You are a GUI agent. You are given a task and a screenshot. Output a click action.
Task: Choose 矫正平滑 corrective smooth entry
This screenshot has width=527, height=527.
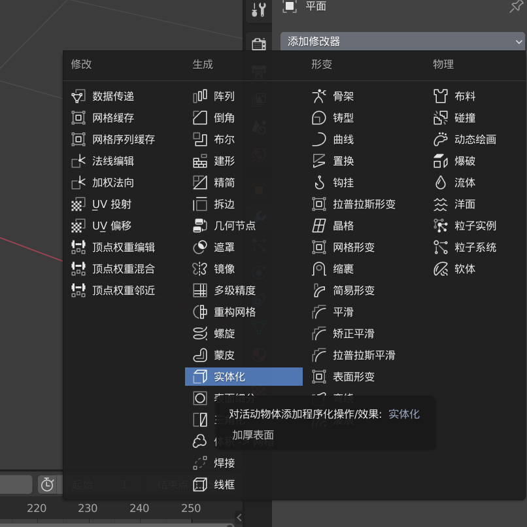click(365, 333)
